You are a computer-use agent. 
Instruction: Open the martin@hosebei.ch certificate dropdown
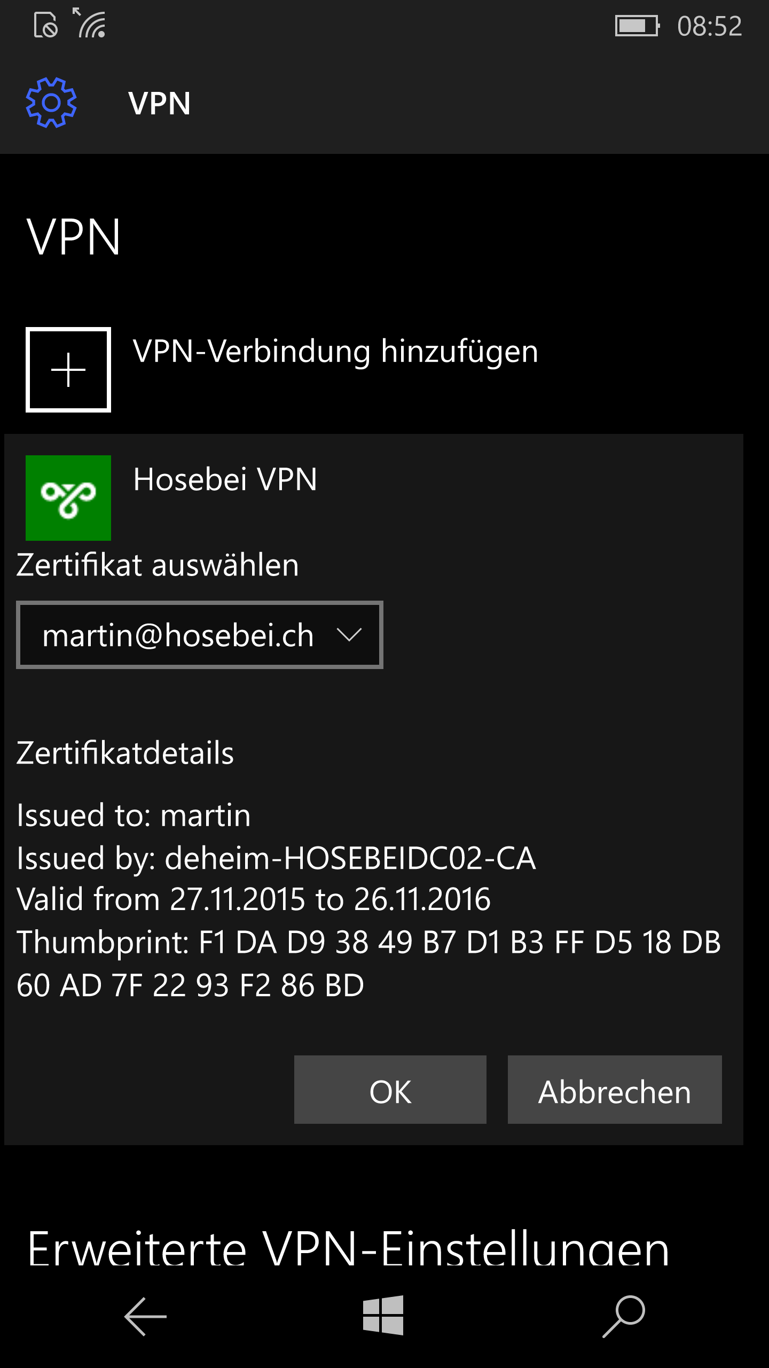click(200, 635)
